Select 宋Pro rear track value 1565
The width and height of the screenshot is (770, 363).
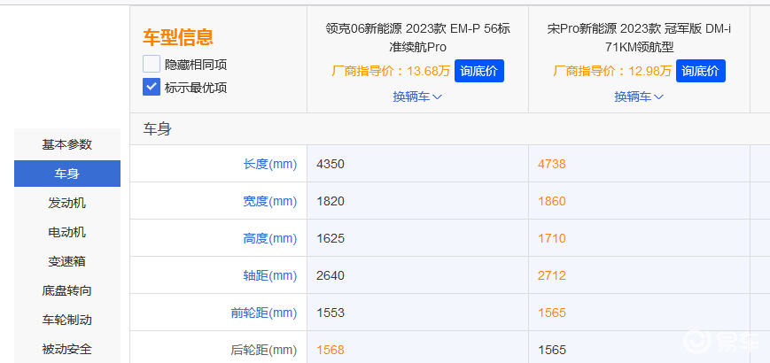tap(552, 350)
